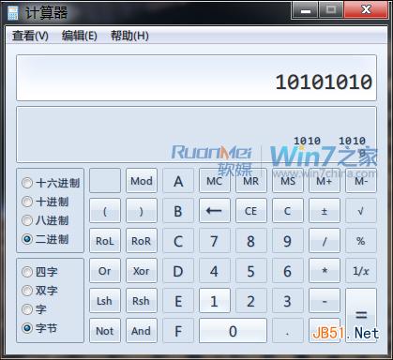
Task: Click the Rsh right shift button
Action: (x=142, y=301)
